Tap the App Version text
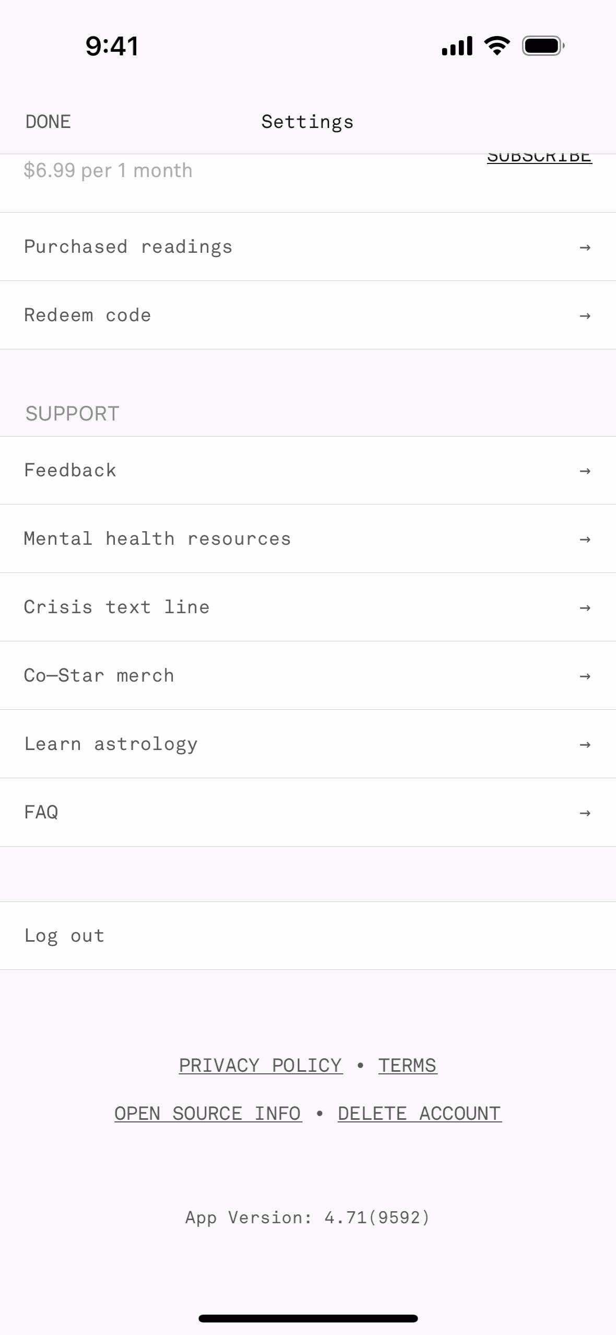Image resolution: width=616 pixels, height=1335 pixels. click(x=307, y=1217)
